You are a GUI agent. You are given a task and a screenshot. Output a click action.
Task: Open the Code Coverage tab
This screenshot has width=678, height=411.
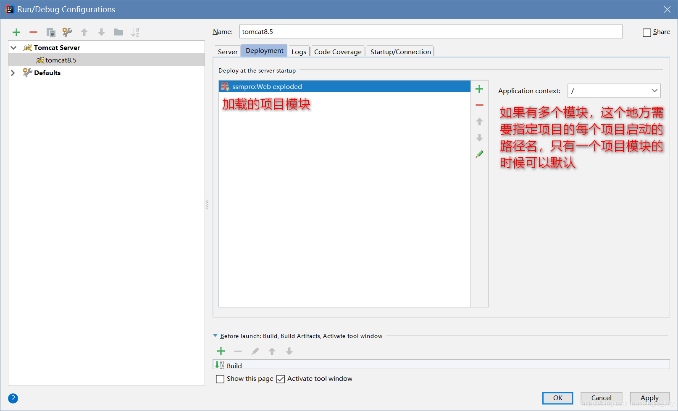pos(338,52)
